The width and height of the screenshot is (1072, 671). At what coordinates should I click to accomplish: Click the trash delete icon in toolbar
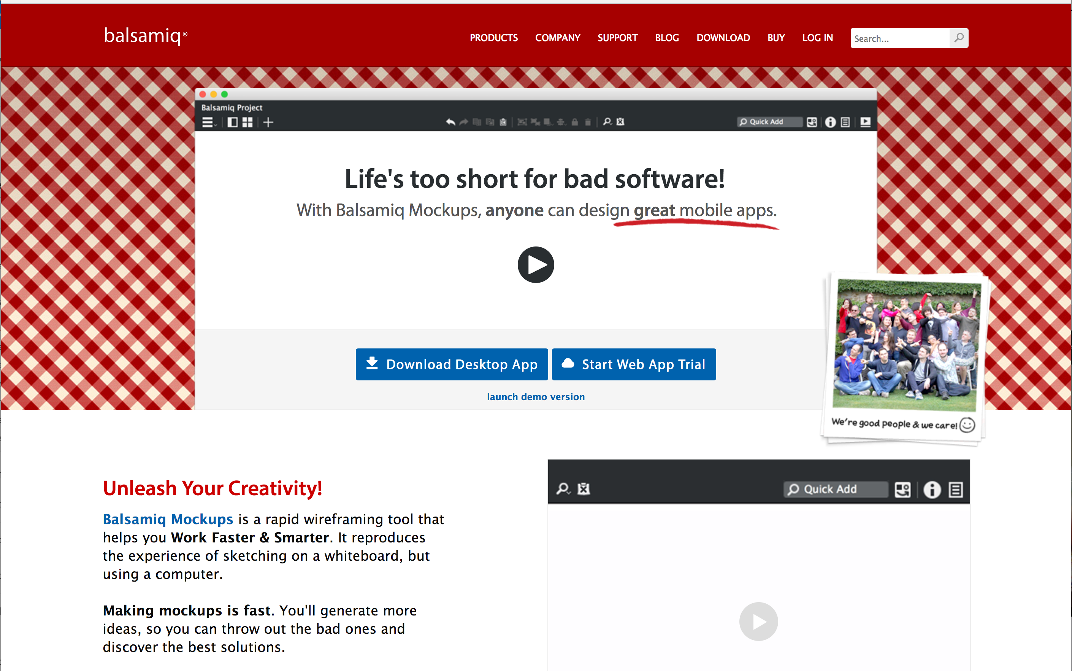[588, 122]
